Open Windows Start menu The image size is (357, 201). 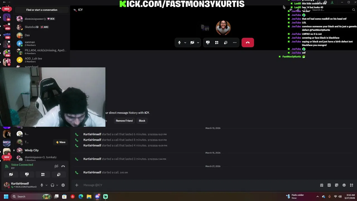coord(6,197)
